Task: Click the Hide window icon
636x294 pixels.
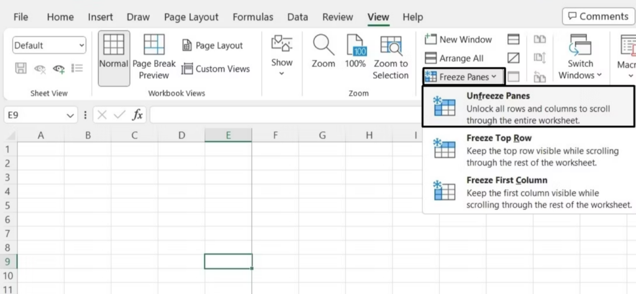Action: (x=514, y=58)
